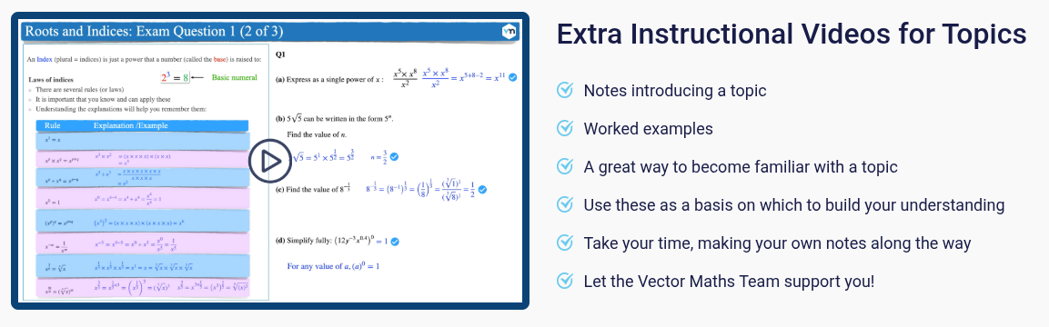The height and width of the screenshot is (327, 1049).
Task: Select the 'Worked examples' list item text
Action: pos(649,128)
